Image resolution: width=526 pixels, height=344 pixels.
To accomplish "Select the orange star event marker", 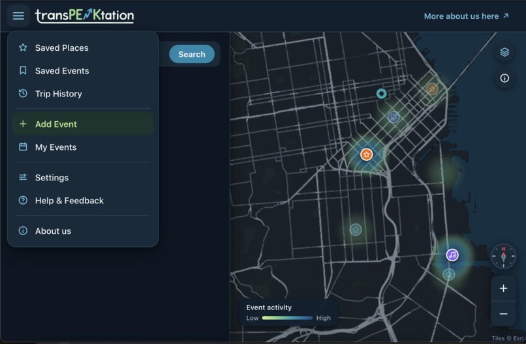I will click(x=366, y=154).
